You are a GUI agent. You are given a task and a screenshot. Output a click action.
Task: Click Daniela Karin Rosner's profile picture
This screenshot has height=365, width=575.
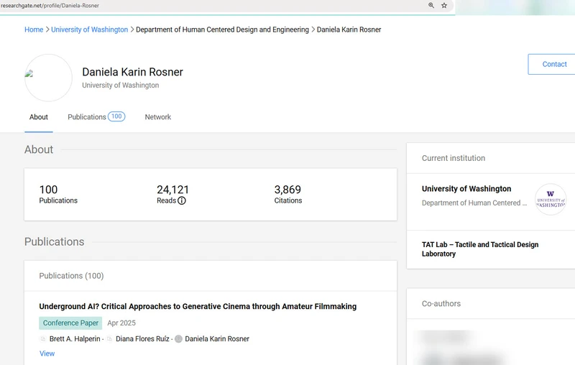(48, 78)
